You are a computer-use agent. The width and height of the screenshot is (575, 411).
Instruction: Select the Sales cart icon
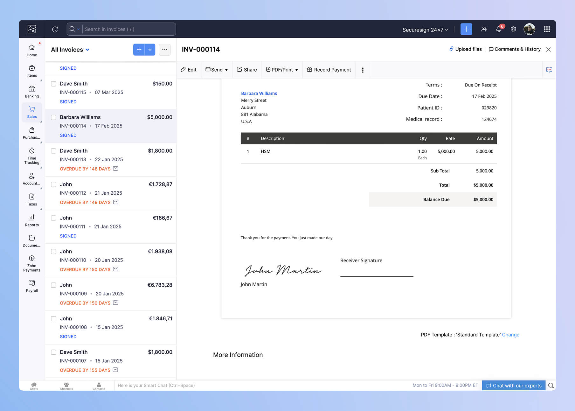32,109
